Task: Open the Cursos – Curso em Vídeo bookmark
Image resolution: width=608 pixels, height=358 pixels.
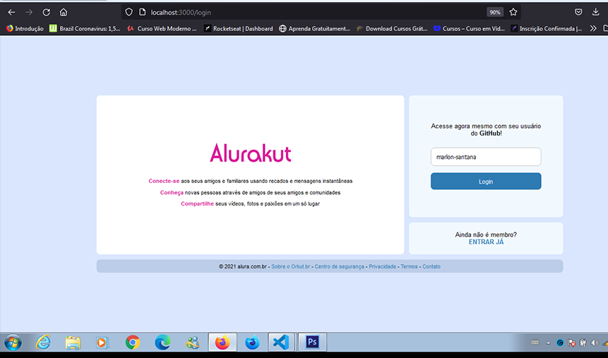Action: (x=469, y=29)
